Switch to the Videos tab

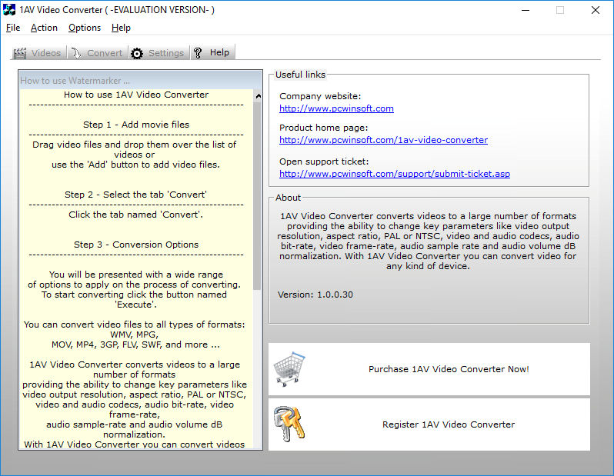pos(38,53)
